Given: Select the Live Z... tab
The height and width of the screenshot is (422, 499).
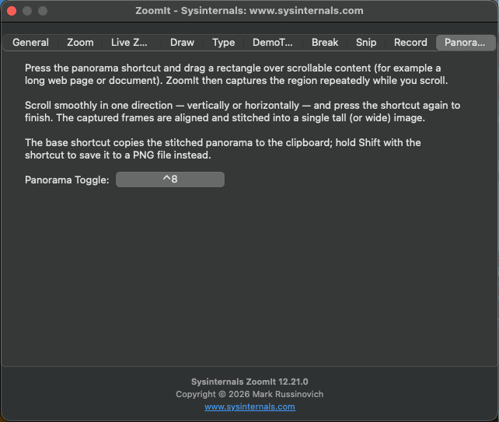Looking at the screenshot, I should point(129,42).
